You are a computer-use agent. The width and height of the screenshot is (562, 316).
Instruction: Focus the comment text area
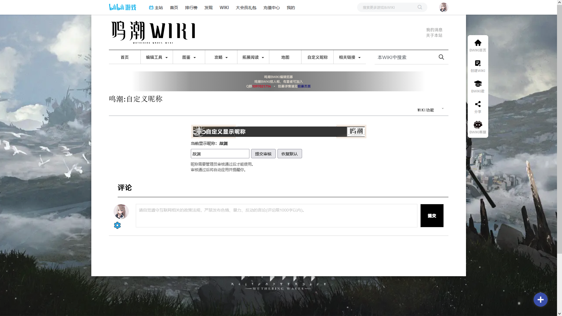(x=277, y=216)
